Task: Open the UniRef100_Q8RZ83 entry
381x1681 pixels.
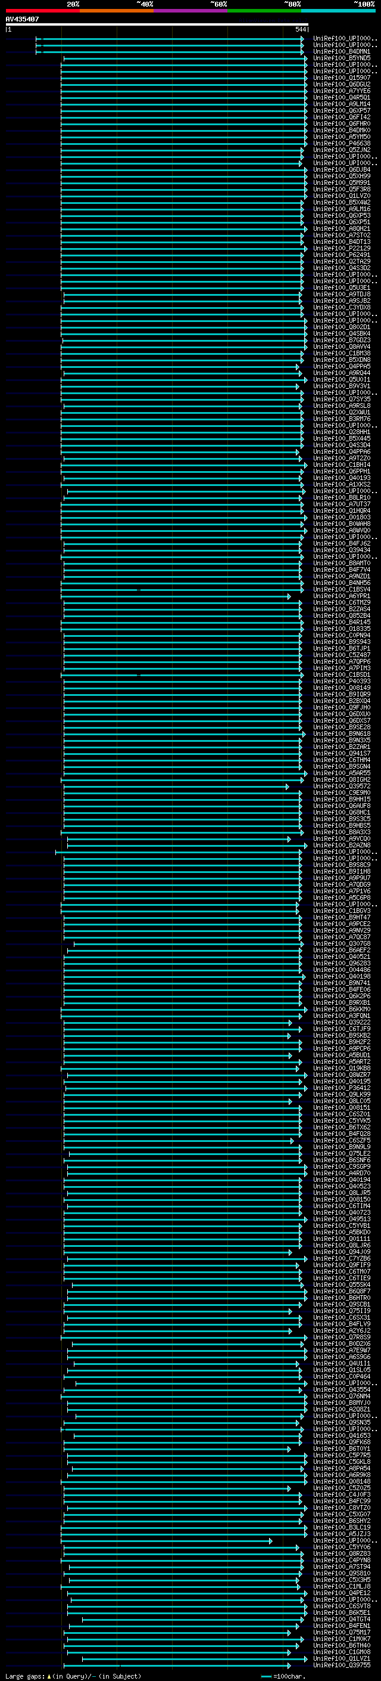Action: (x=341, y=1553)
